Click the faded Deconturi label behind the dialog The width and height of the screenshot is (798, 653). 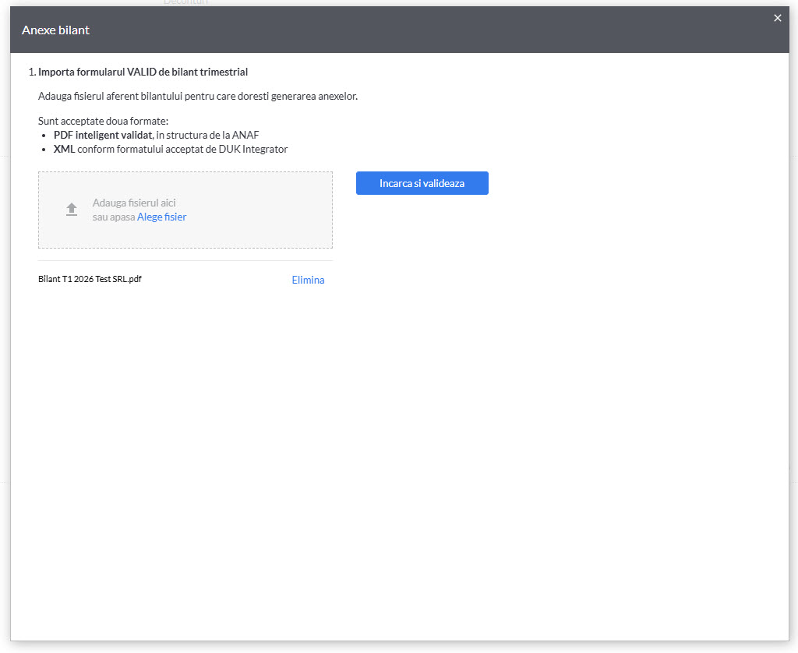[185, 2]
